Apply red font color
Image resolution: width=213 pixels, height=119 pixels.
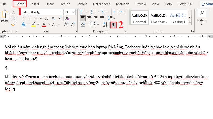(44, 25)
